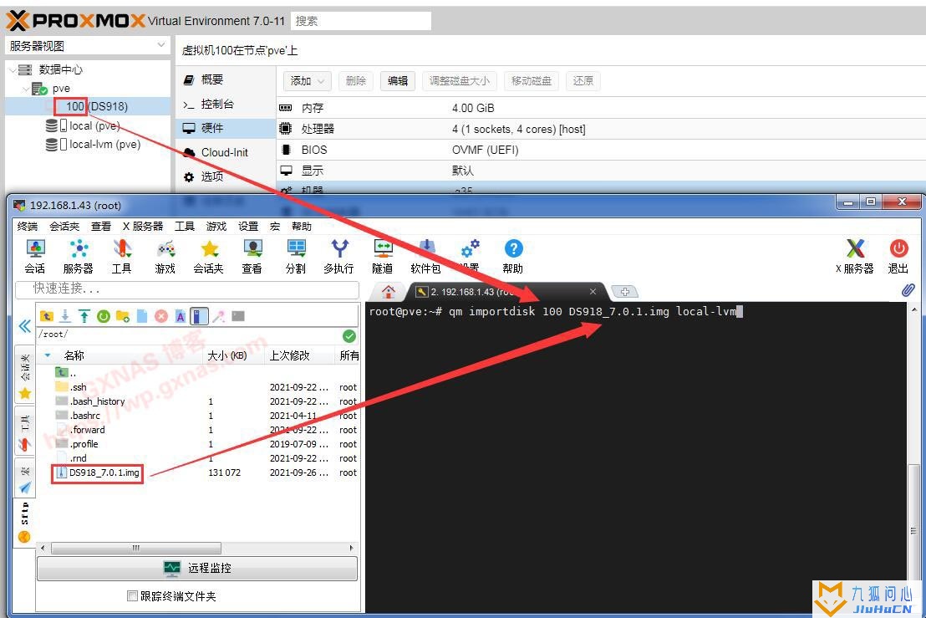Click the red delete icon in SFTP toolbar
This screenshot has height=618, width=926.
pyautogui.click(x=161, y=316)
